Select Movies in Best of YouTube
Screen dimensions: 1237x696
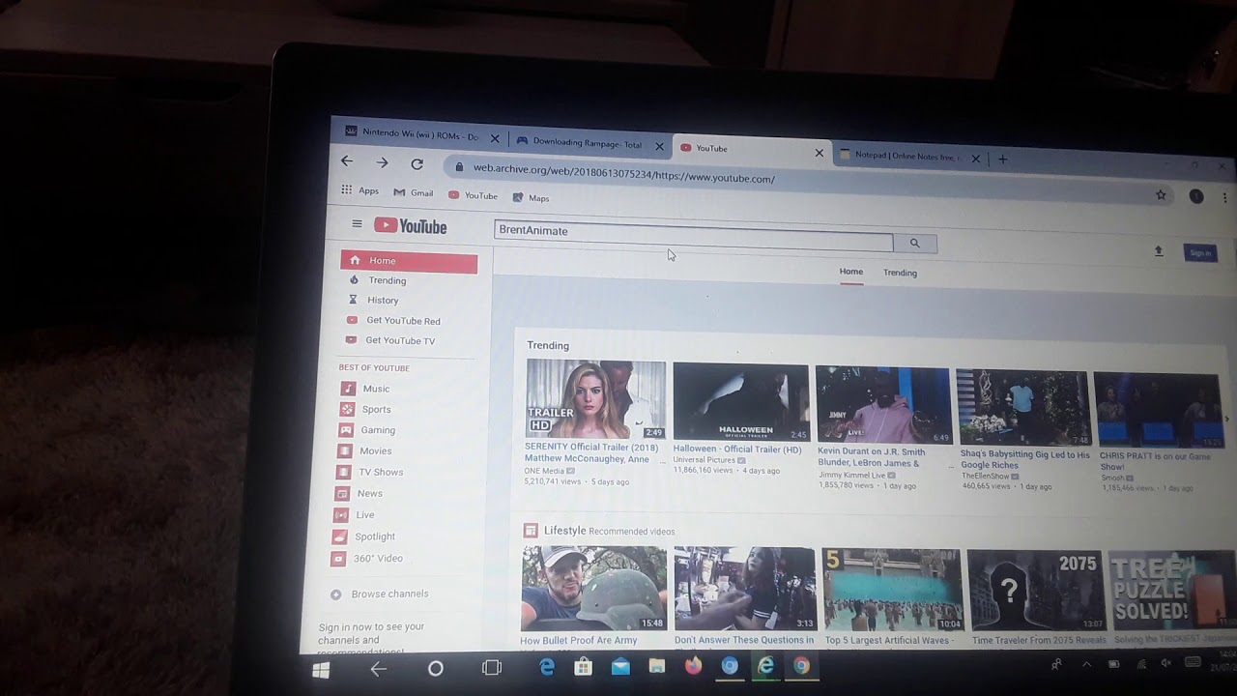tap(364, 451)
